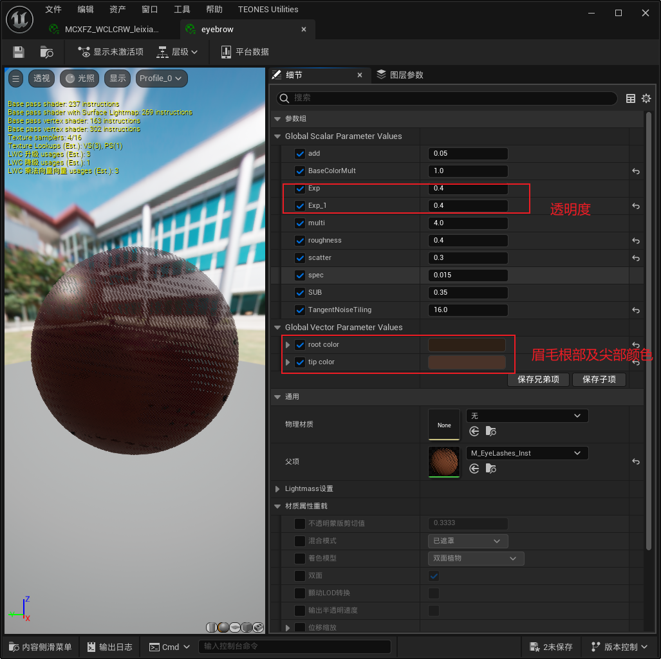This screenshot has height=659, width=661.
Task: Open the Profile_0 viewport dropdown
Action: pyautogui.click(x=162, y=79)
